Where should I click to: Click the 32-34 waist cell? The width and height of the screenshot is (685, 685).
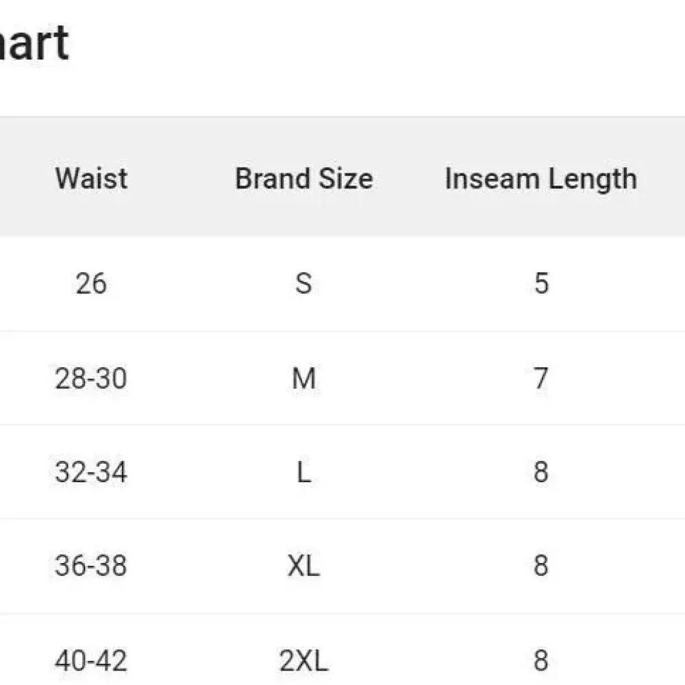click(x=91, y=472)
